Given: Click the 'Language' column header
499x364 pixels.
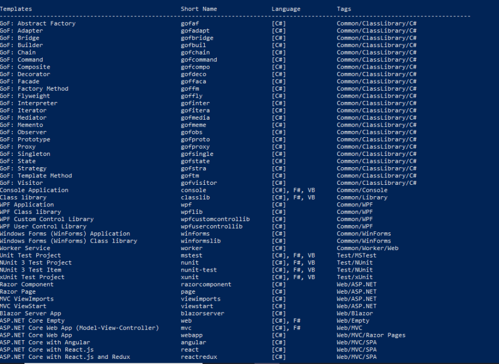Looking at the screenshot, I should (286, 9).
